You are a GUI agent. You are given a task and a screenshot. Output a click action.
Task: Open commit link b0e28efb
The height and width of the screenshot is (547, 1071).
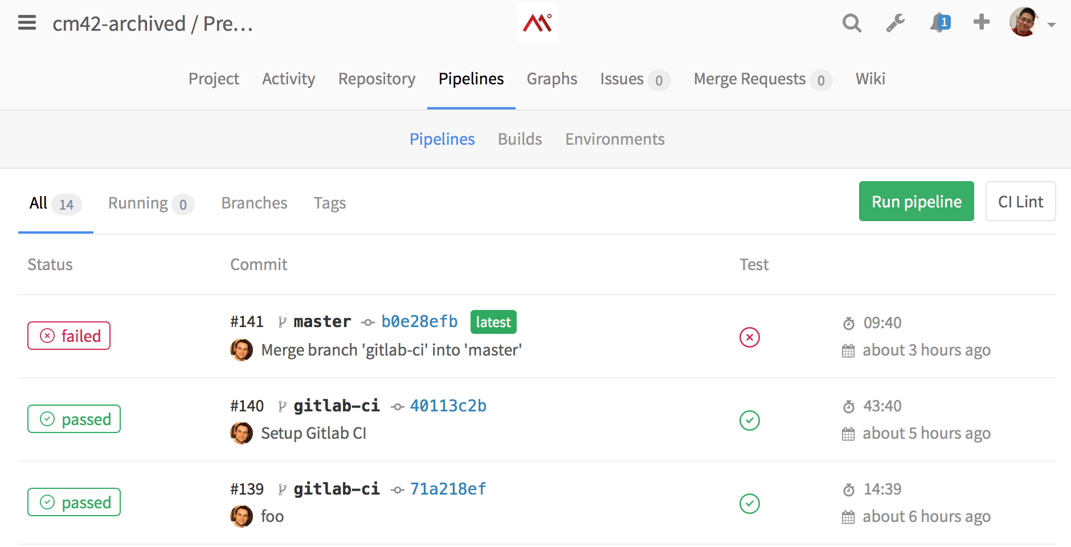coord(419,322)
